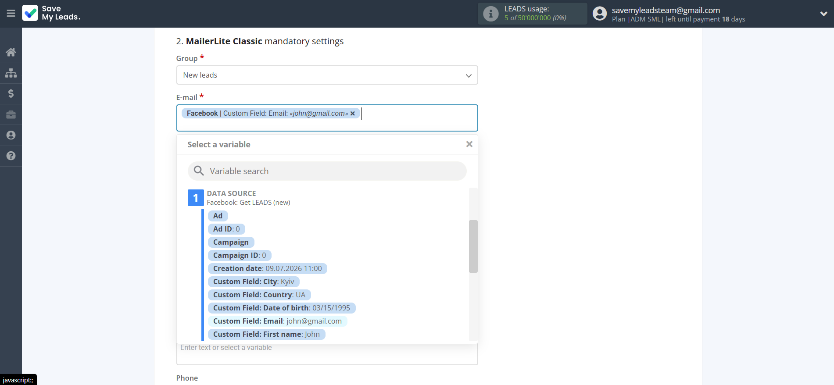Select the Campaign ID variable
The image size is (834, 385).
pos(240,255)
